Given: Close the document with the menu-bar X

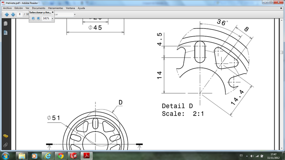Looking at the screenshot, I should tap(281, 8).
